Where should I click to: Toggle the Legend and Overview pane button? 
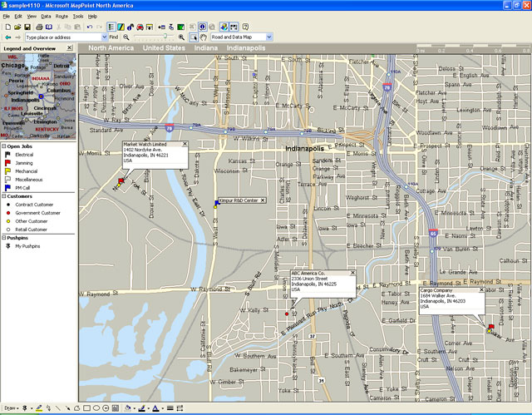[111, 27]
